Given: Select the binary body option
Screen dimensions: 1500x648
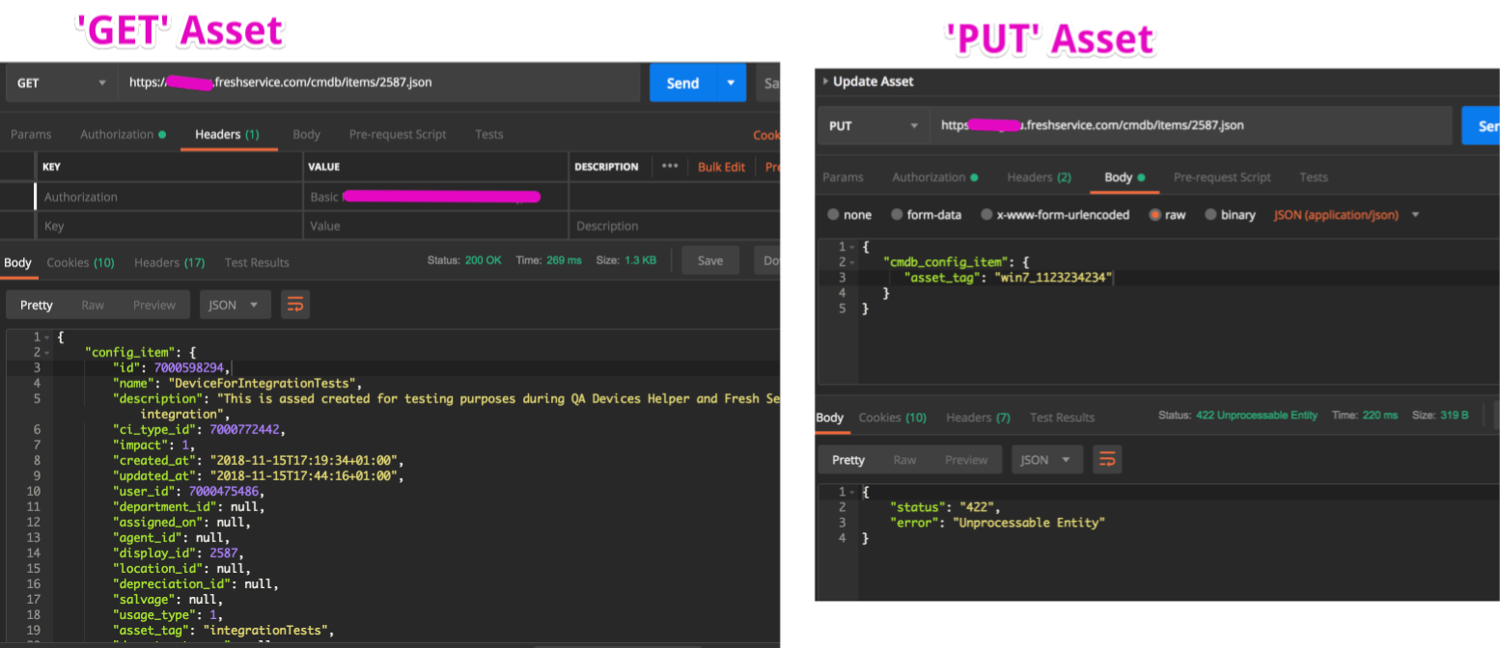Looking at the screenshot, I should point(1230,215).
